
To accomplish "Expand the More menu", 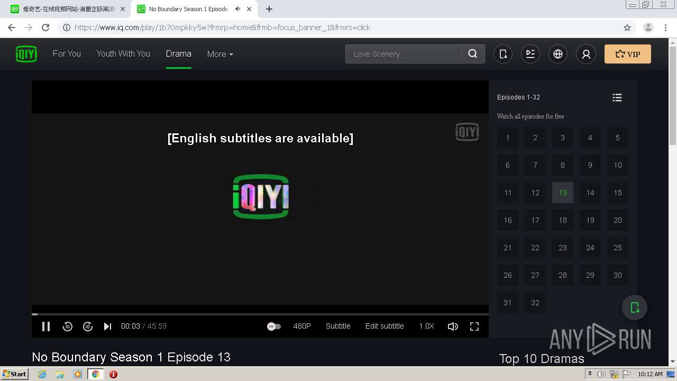I will pos(220,54).
